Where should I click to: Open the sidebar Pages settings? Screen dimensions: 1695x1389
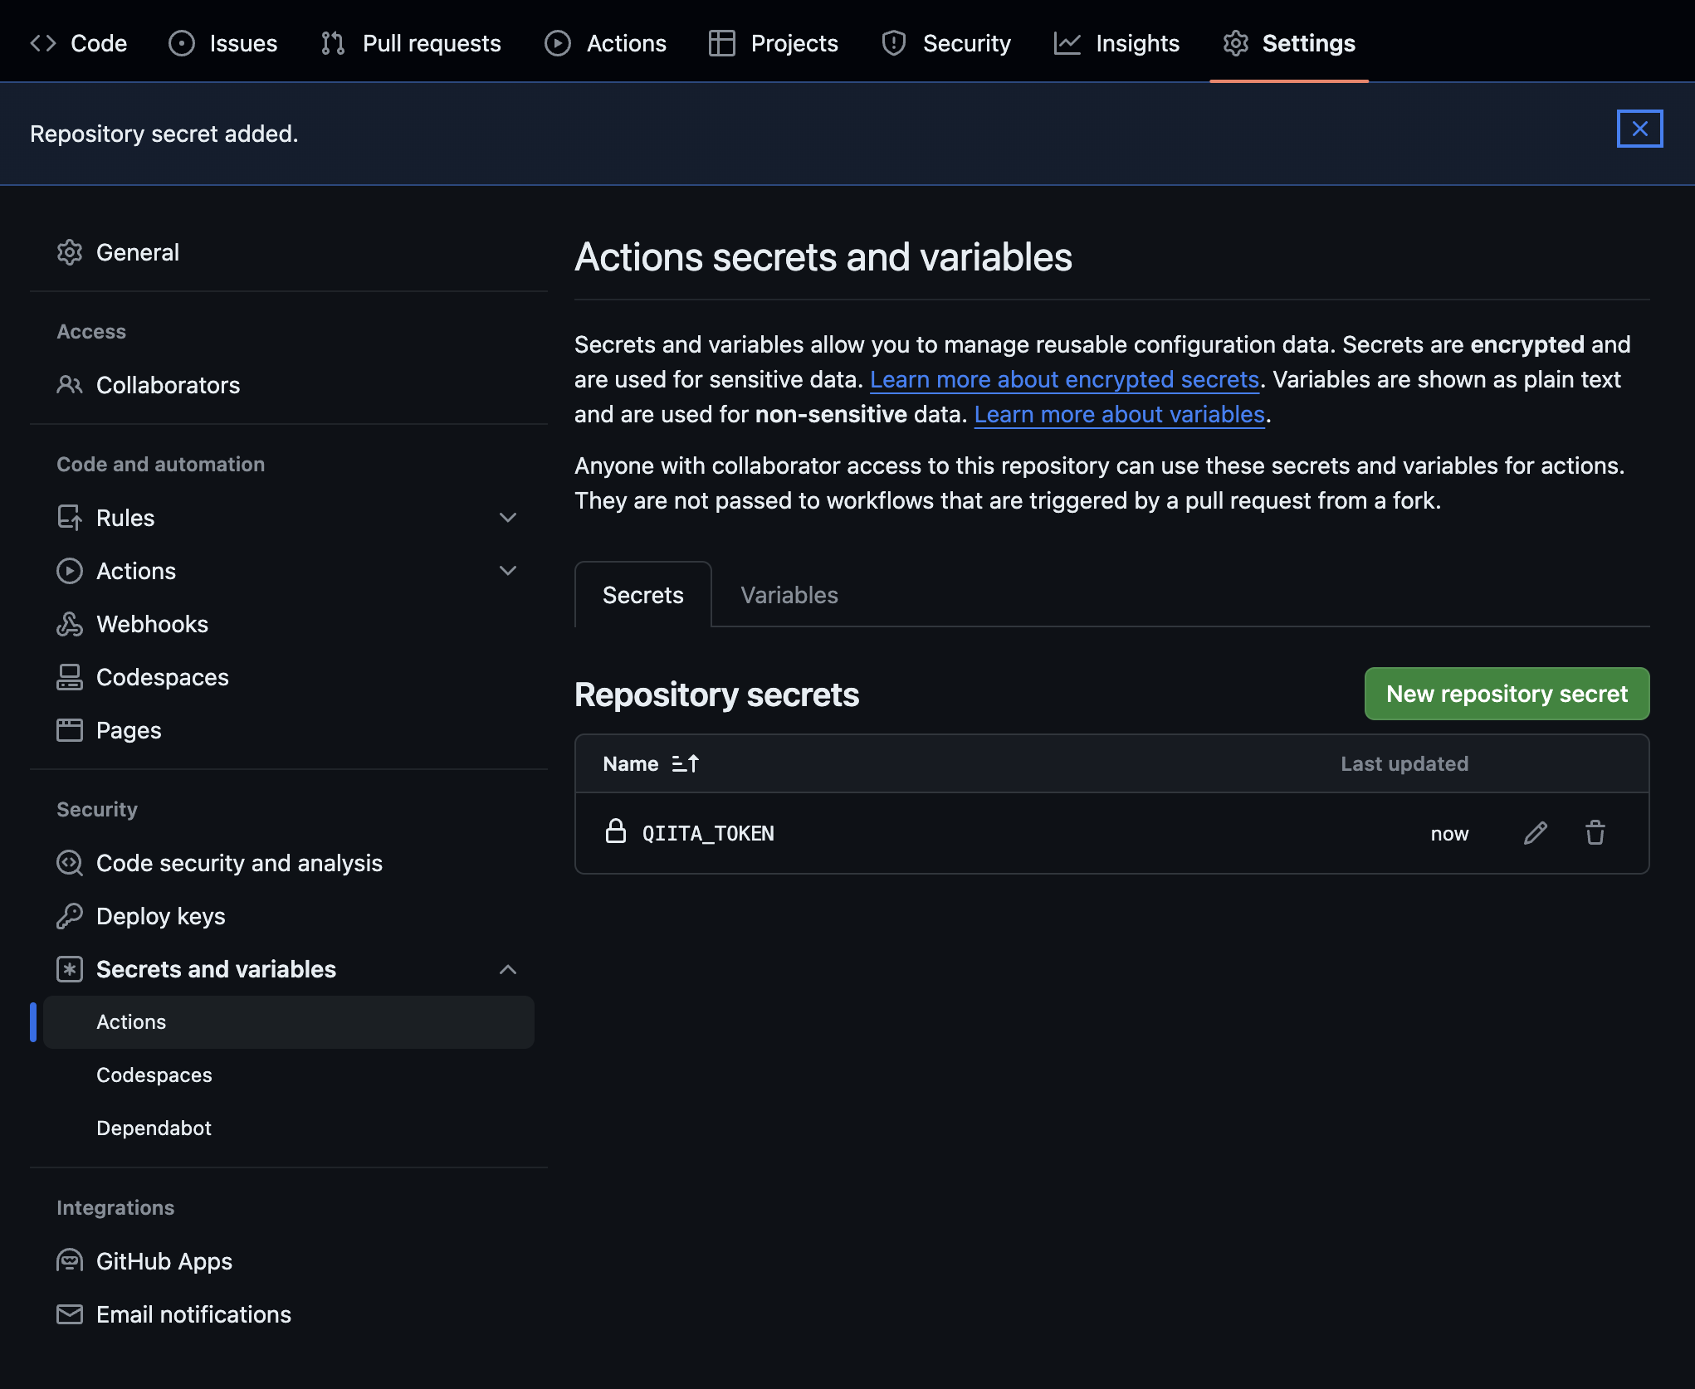click(129, 730)
